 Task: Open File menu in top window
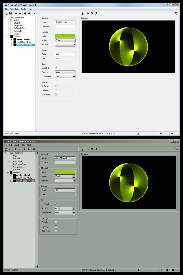(x=6, y=9)
